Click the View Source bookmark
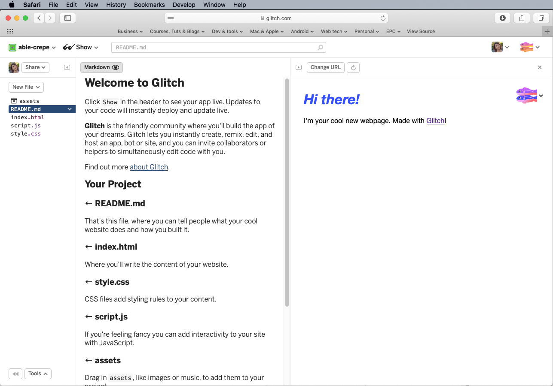The width and height of the screenshot is (553, 386). click(x=421, y=31)
